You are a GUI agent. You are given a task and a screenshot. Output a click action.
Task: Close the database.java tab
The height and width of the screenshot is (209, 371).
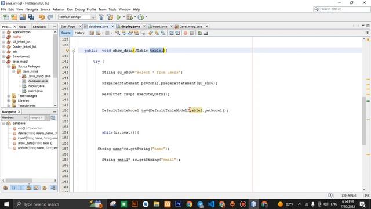[x=112, y=27]
